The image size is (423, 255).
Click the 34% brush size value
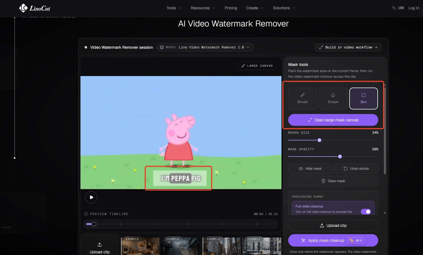click(x=375, y=133)
